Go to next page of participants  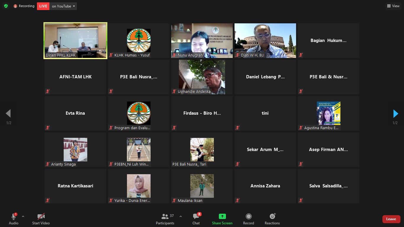point(395,113)
